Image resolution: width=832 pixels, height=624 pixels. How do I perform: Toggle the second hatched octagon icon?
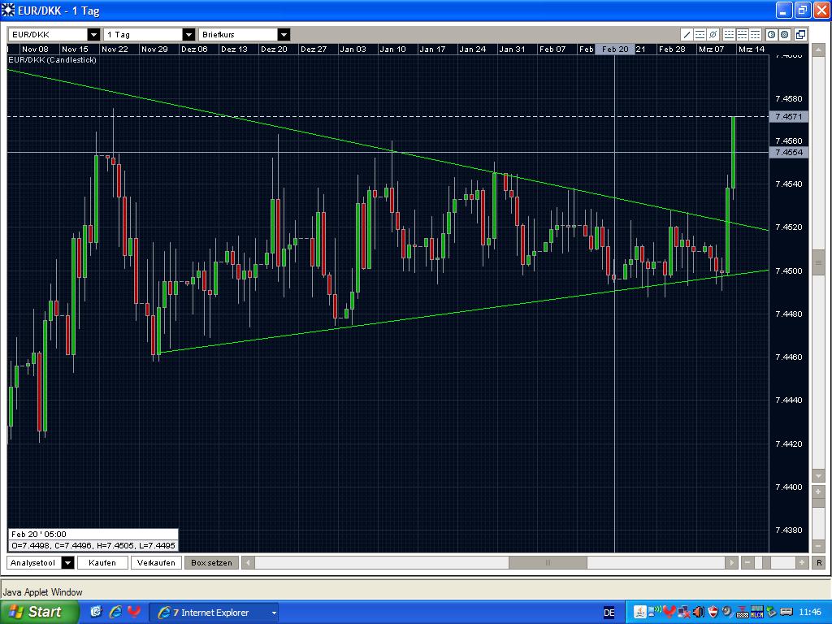pos(784,34)
